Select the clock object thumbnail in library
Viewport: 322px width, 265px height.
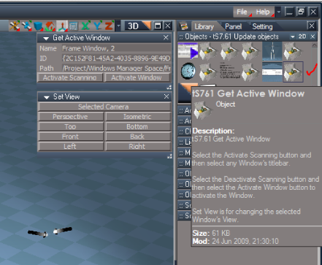pos(188,71)
